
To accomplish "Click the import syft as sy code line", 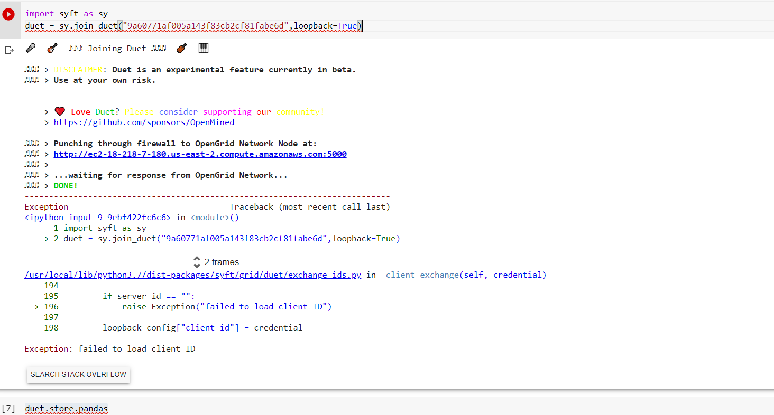I will [x=66, y=13].
